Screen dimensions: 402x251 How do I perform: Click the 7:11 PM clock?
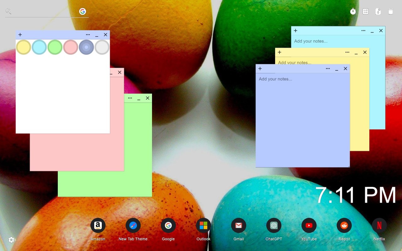click(x=356, y=195)
